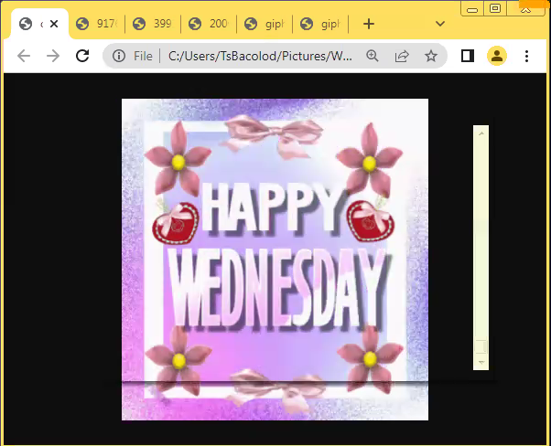Open the zoom magnifier in address bar
Screen dimensions: 551x446
(x=373, y=56)
